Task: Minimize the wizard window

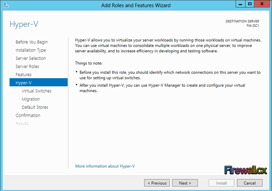Action: (x=241, y=4)
